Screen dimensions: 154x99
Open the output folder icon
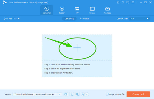coord(66,94)
